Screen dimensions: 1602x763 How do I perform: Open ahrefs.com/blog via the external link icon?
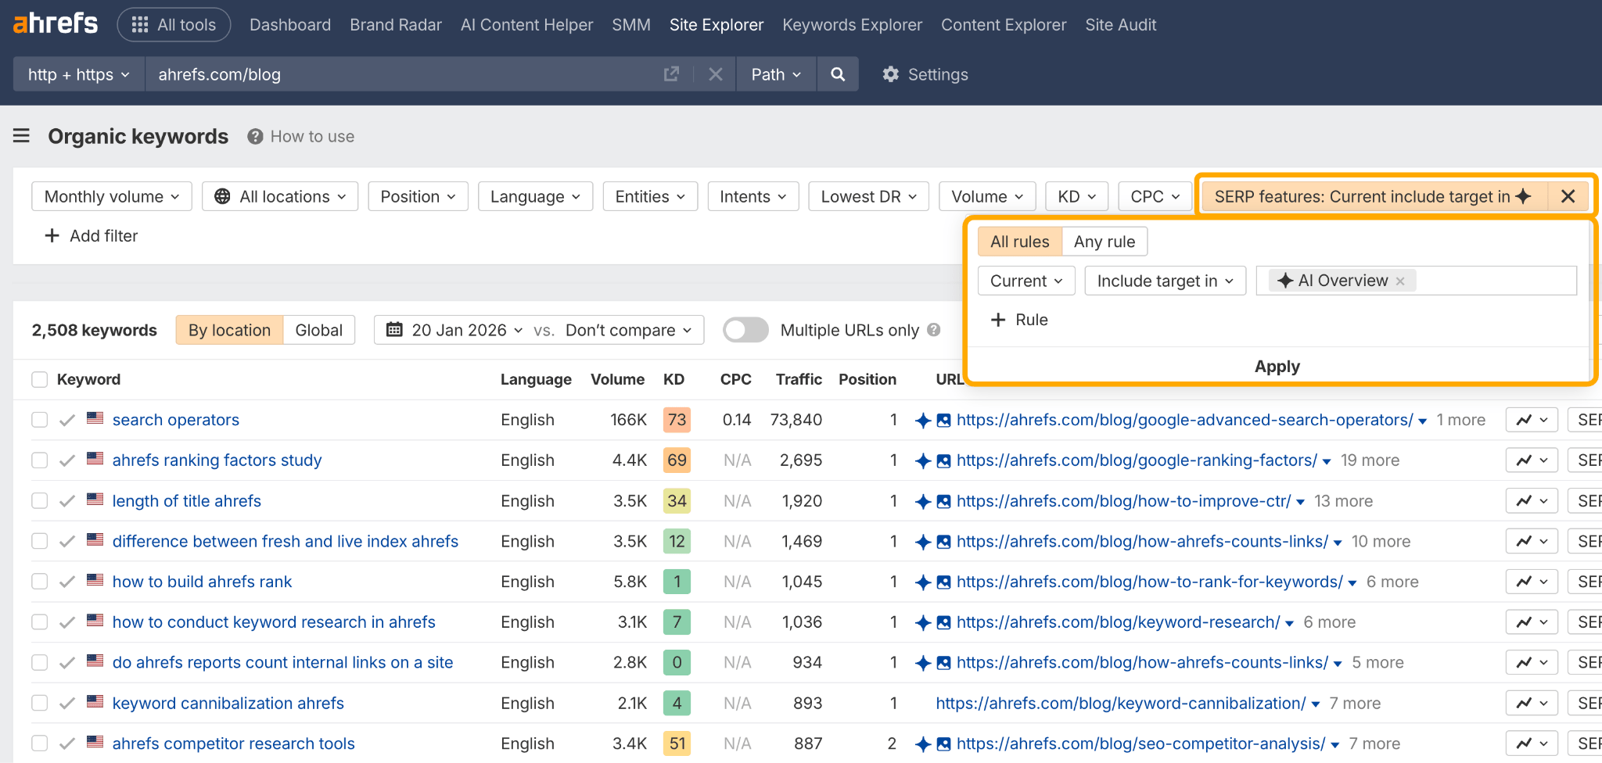671,73
